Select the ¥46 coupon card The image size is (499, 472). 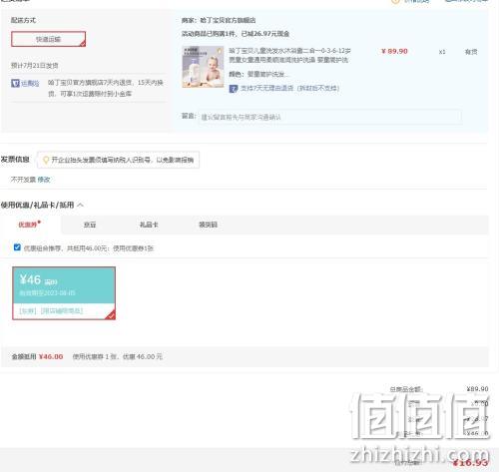click(x=64, y=293)
